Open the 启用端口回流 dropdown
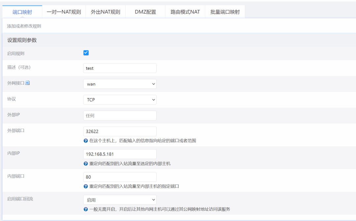Image resolution: width=356 pixels, height=221 pixels. tap(120, 200)
